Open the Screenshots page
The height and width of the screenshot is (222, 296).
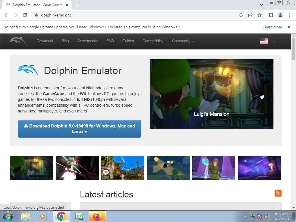(x=87, y=41)
